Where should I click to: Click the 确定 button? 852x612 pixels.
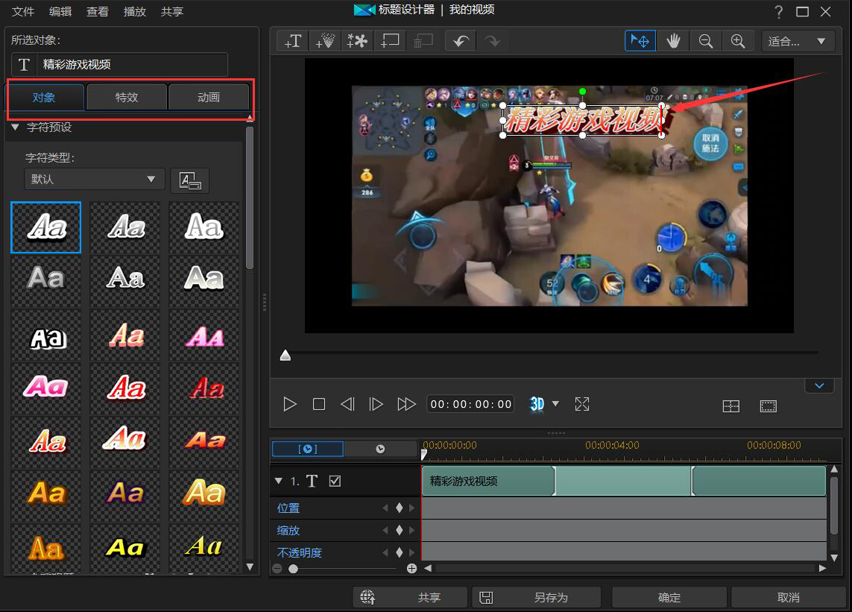coord(669,597)
